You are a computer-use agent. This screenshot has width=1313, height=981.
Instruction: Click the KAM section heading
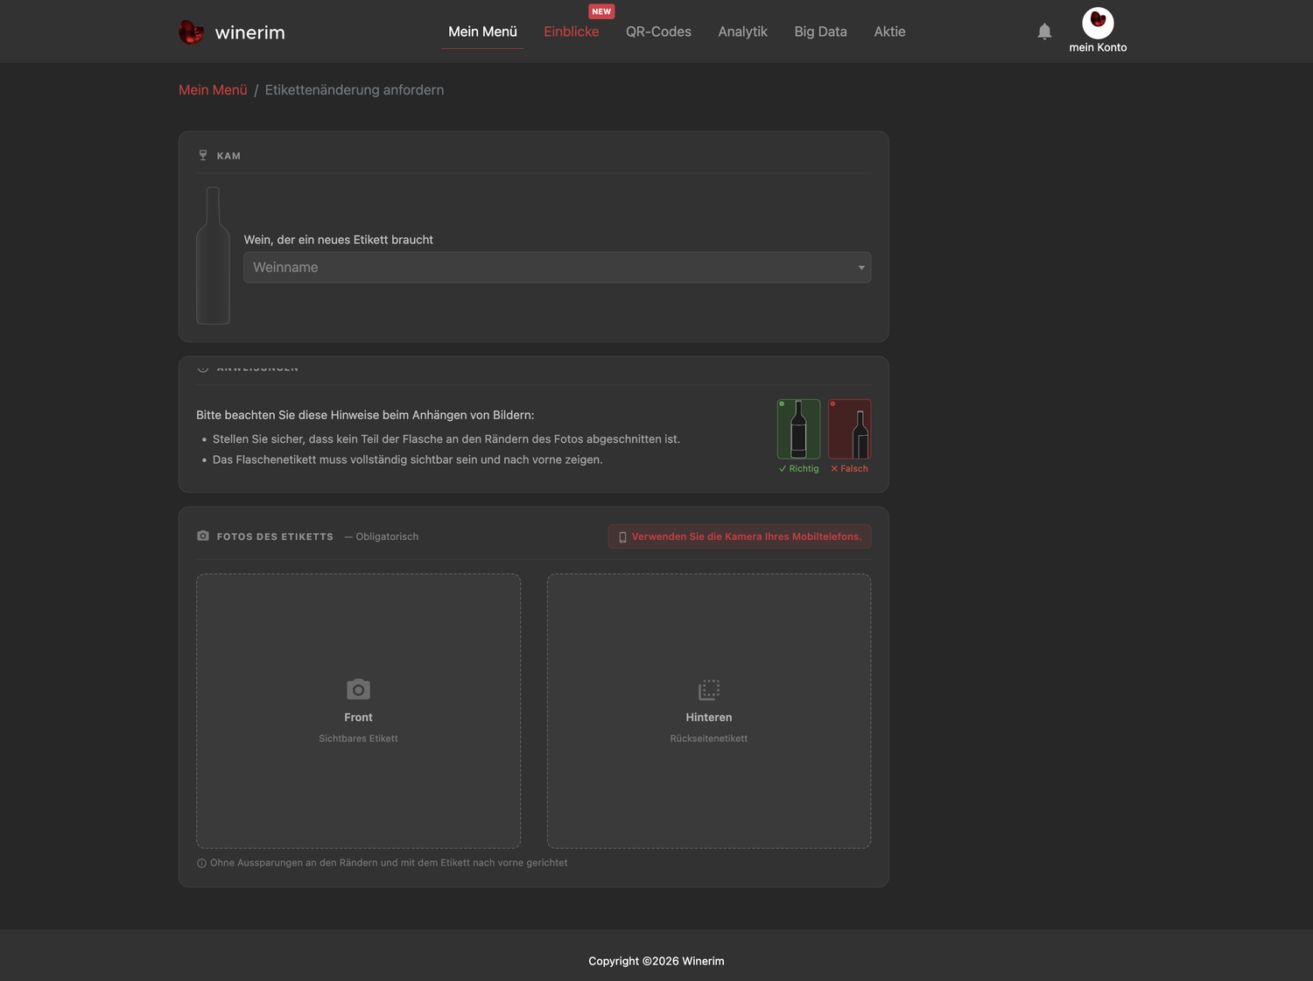(x=228, y=156)
